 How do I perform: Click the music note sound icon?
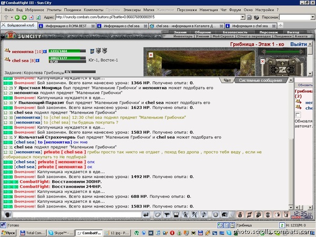(204, 215)
